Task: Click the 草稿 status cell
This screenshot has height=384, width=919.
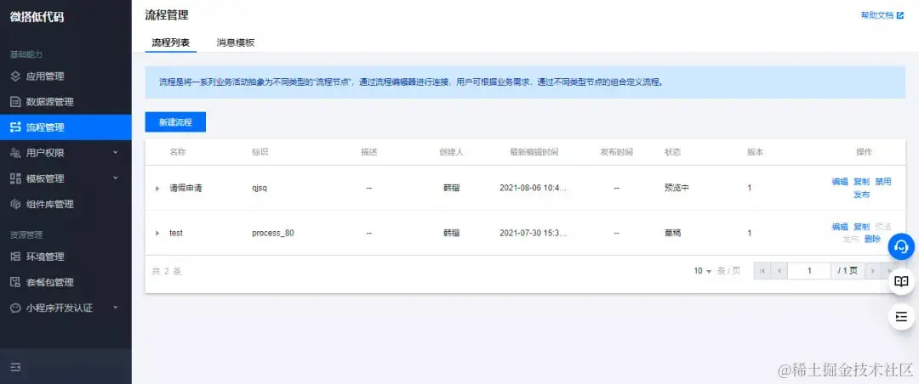Action: pos(672,233)
